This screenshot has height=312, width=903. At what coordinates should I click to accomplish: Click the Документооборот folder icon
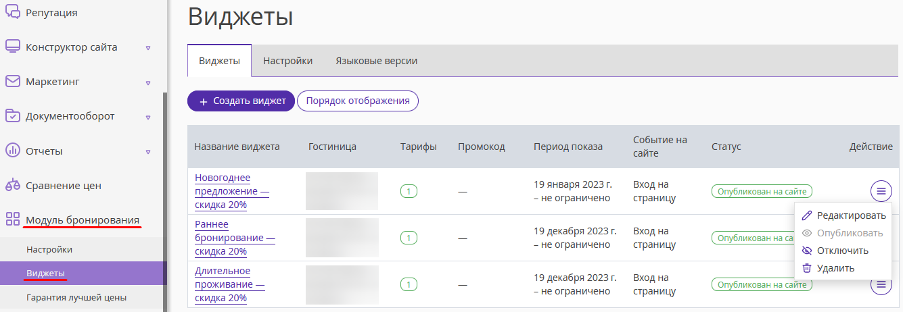tap(12, 115)
